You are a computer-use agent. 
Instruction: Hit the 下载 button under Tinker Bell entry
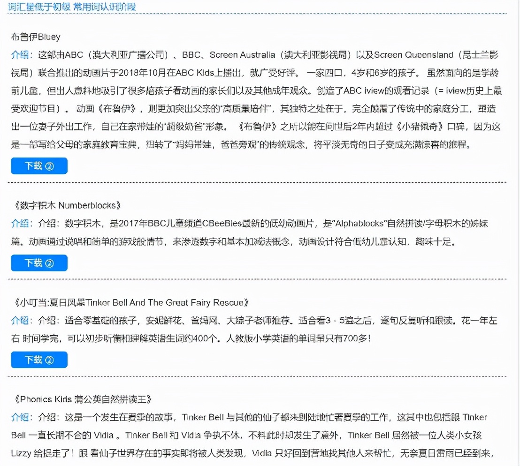(x=39, y=360)
